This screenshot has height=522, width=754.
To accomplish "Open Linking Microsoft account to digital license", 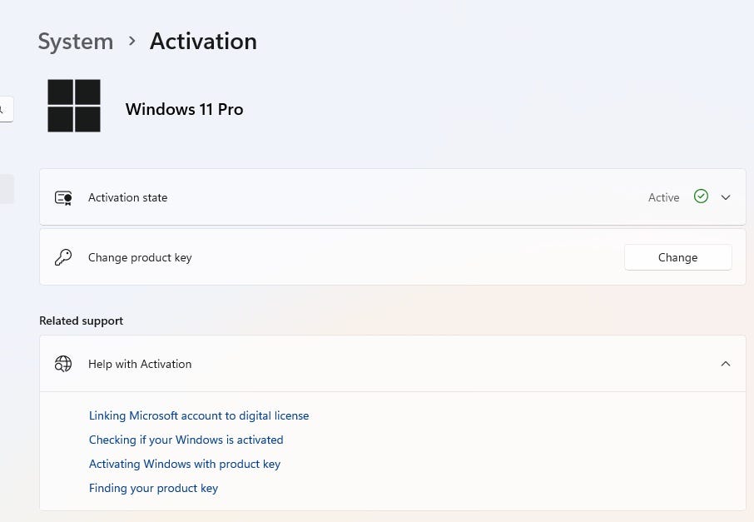I will click(199, 415).
